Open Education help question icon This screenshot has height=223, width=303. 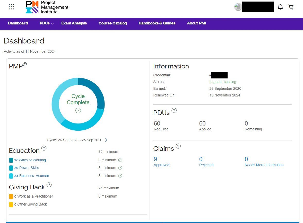[44, 148]
